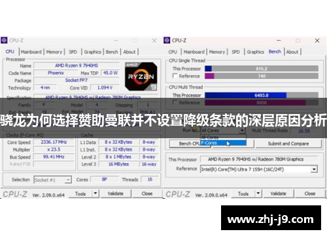Minimize the right CPU-Z window
The image size is (327, 236).
point(279,40)
